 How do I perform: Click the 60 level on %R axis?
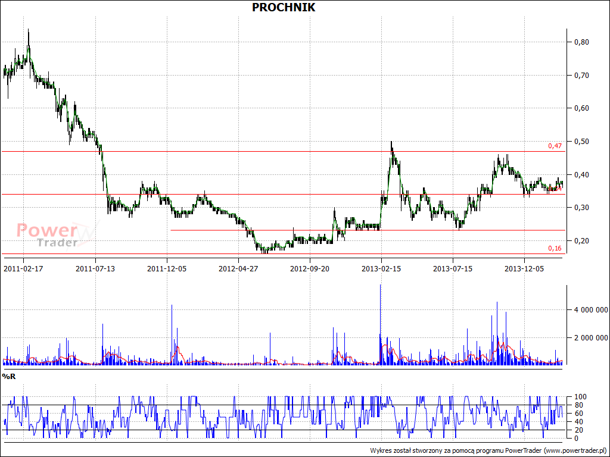pyautogui.click(x=578, y=413)
